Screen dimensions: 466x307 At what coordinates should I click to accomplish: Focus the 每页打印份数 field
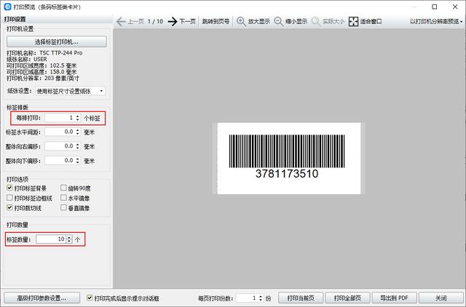click(x=247, y=298)
